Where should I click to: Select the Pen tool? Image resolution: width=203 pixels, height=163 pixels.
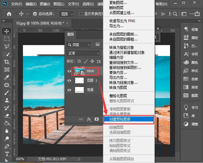click(6, 146)
